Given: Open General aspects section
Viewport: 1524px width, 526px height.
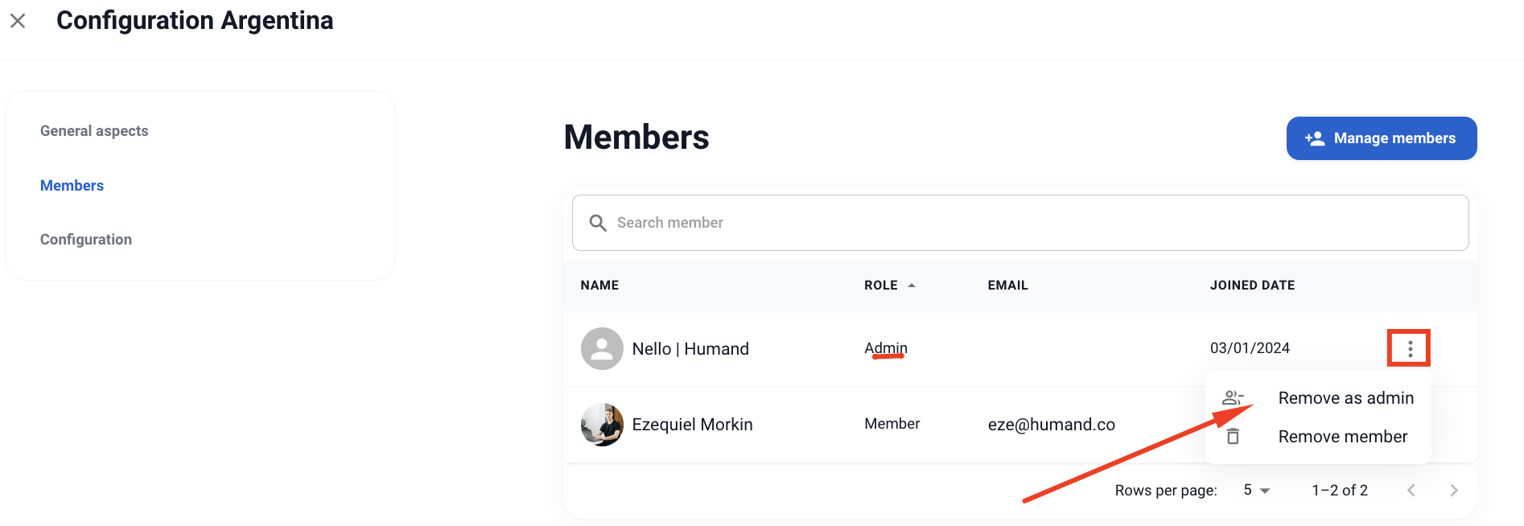Looking at the screenshot, I should tap(94, 131).
